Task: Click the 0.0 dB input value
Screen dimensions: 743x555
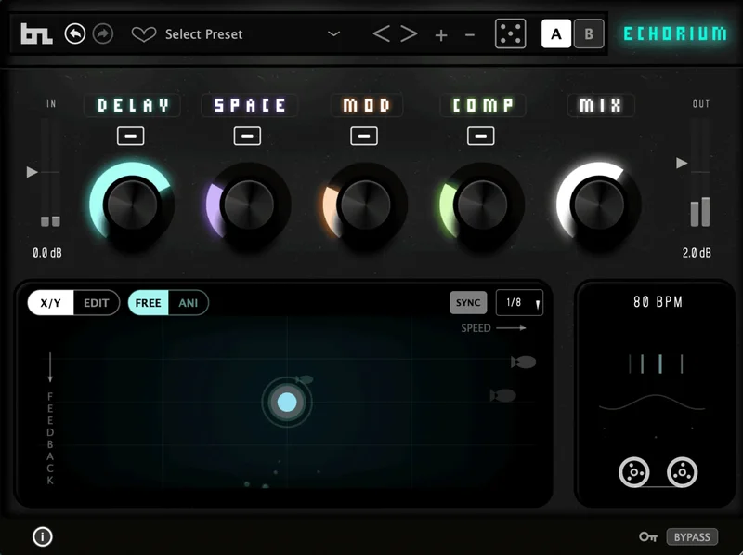Action: click(47, 253)
